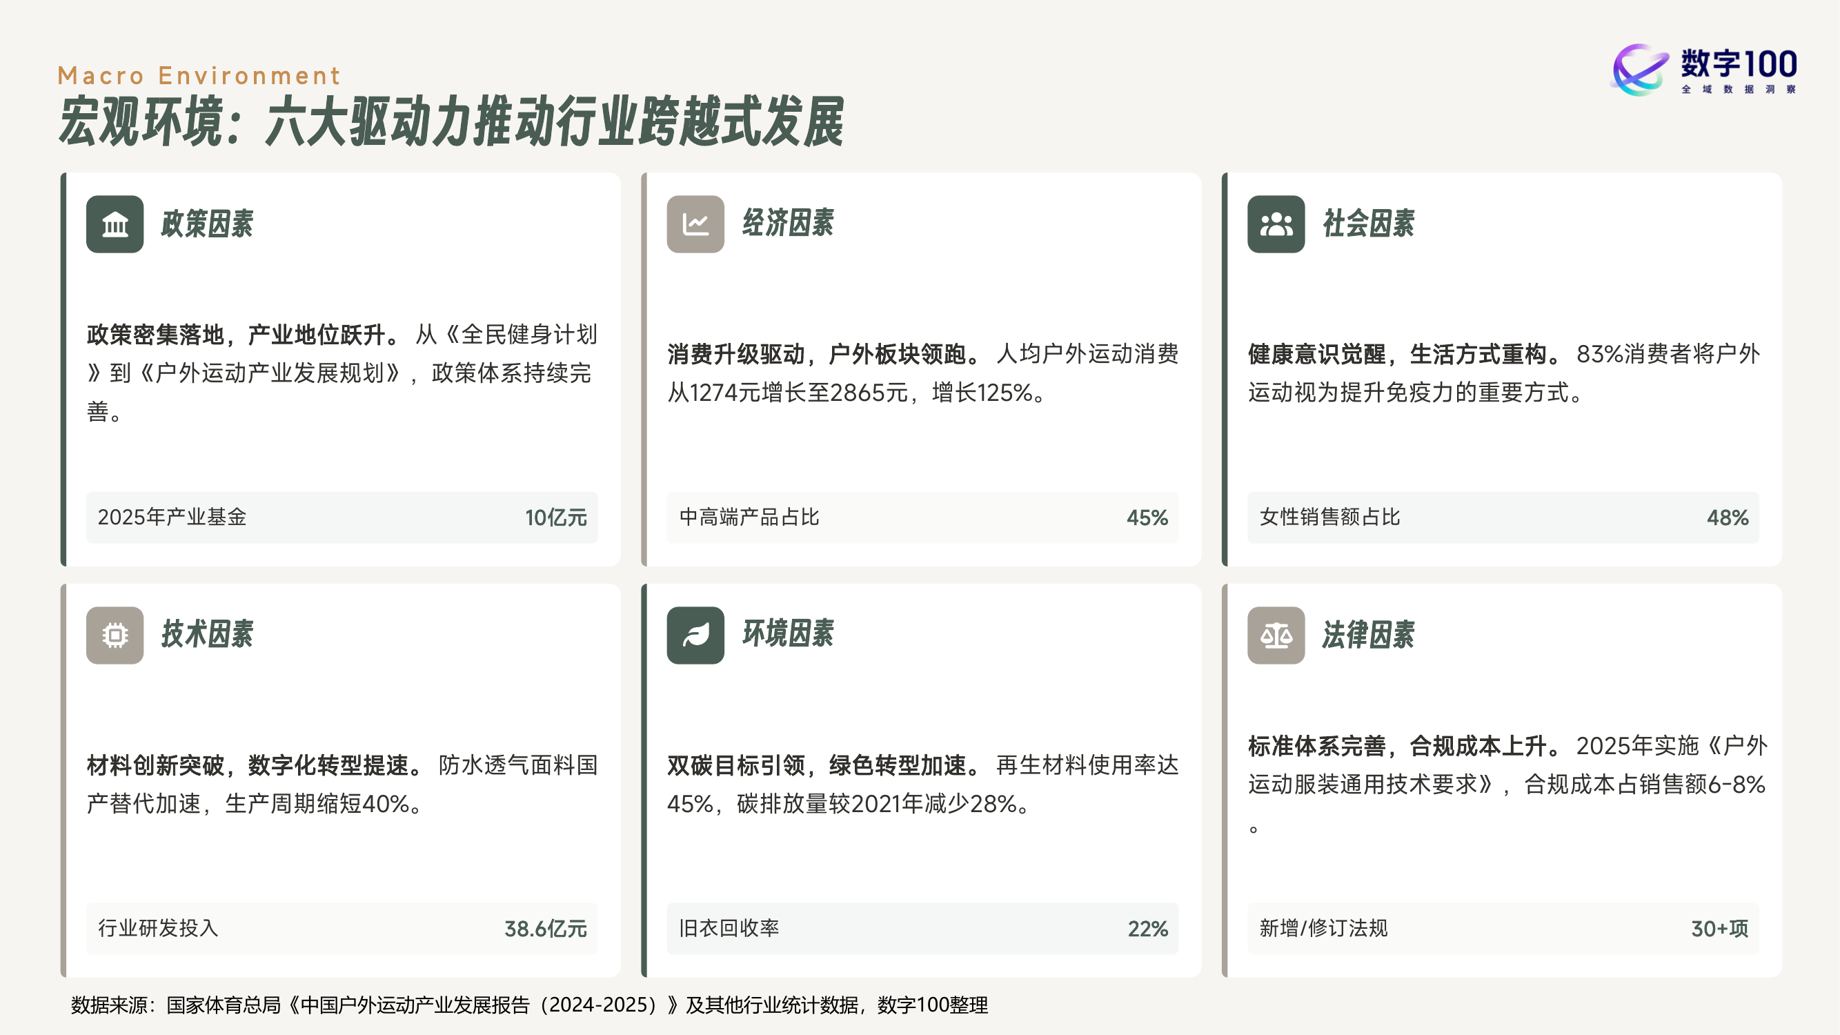1840x1035 pixels.
Task: Click the line chart icon for 经济因素
Action: (x=695, y=224)
